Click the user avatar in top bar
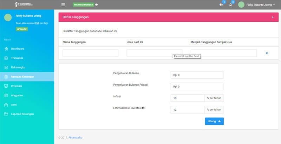The height and width of the screenshot is (144, 281). pyautogui.click(x=241, y=5)
